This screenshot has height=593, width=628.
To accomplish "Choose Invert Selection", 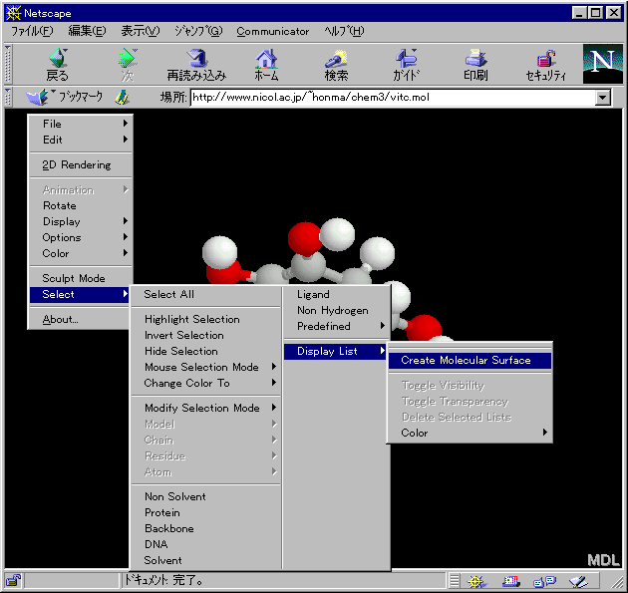I will [206, 335].
